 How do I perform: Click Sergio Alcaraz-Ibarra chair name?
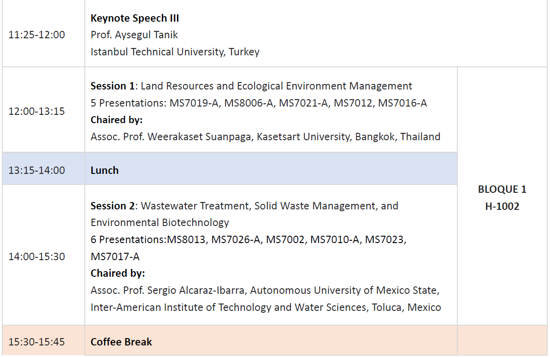198,291
